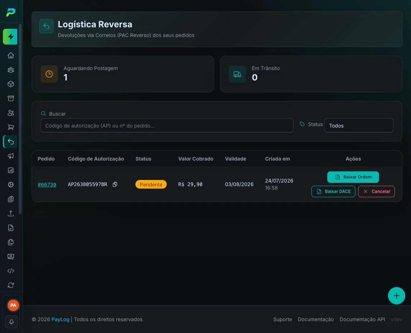Open the settings gear icon in sidebar

pos(11,185)
